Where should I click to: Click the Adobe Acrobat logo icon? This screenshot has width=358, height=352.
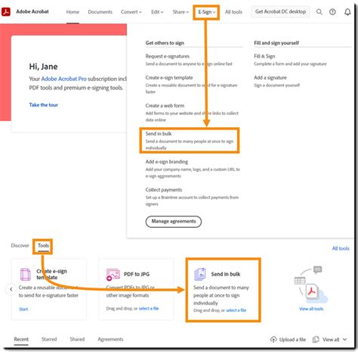6,11
